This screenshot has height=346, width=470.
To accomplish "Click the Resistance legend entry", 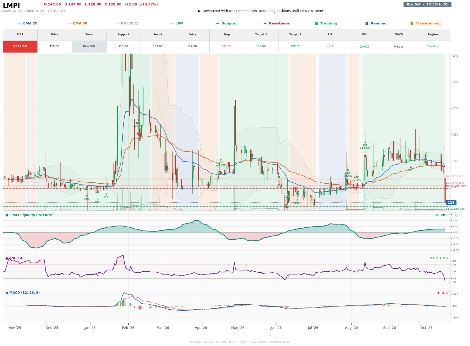I will 276,23.
